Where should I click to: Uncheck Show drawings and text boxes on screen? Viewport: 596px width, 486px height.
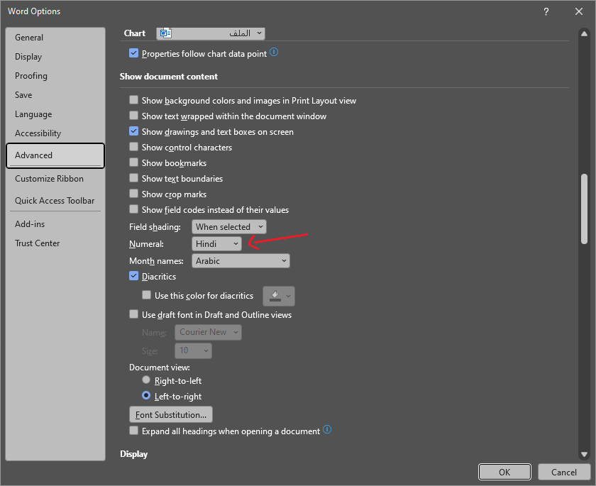click(x=133, y=131)
